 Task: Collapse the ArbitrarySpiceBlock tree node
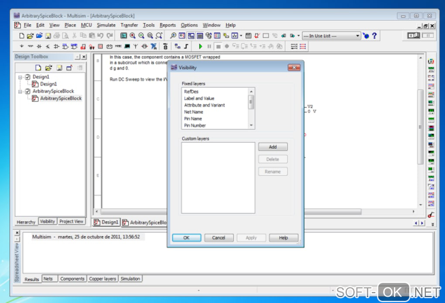coord(20,91)
